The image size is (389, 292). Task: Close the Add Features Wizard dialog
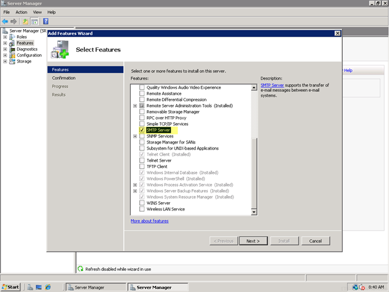[x=337, y=33]
